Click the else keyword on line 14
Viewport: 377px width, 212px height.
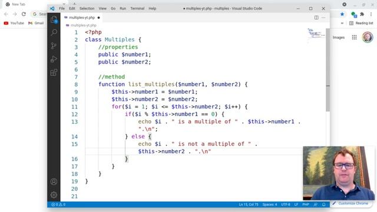coord(138,136)
